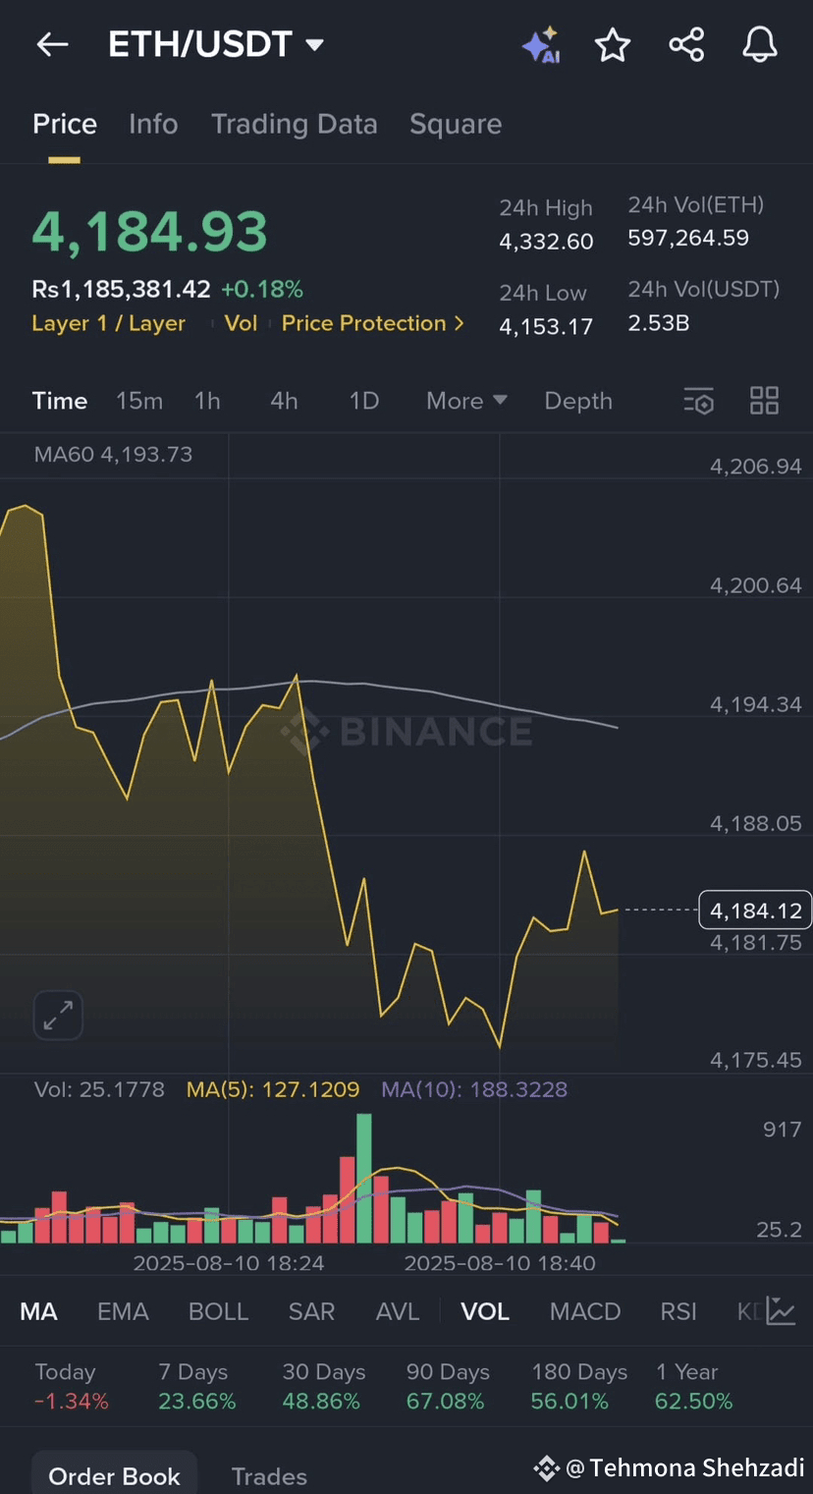Click the 30 Days 48.86% performance

coord(323,1387)
